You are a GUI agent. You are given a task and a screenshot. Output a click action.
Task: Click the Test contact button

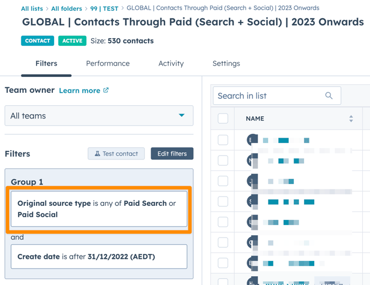(116, 154)
